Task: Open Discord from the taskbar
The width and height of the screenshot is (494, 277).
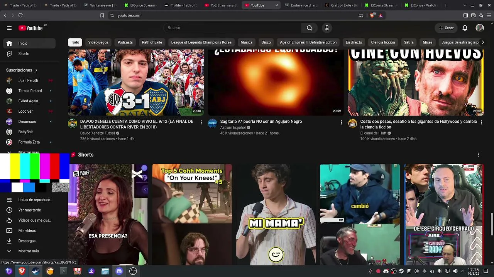Action: 119,271
